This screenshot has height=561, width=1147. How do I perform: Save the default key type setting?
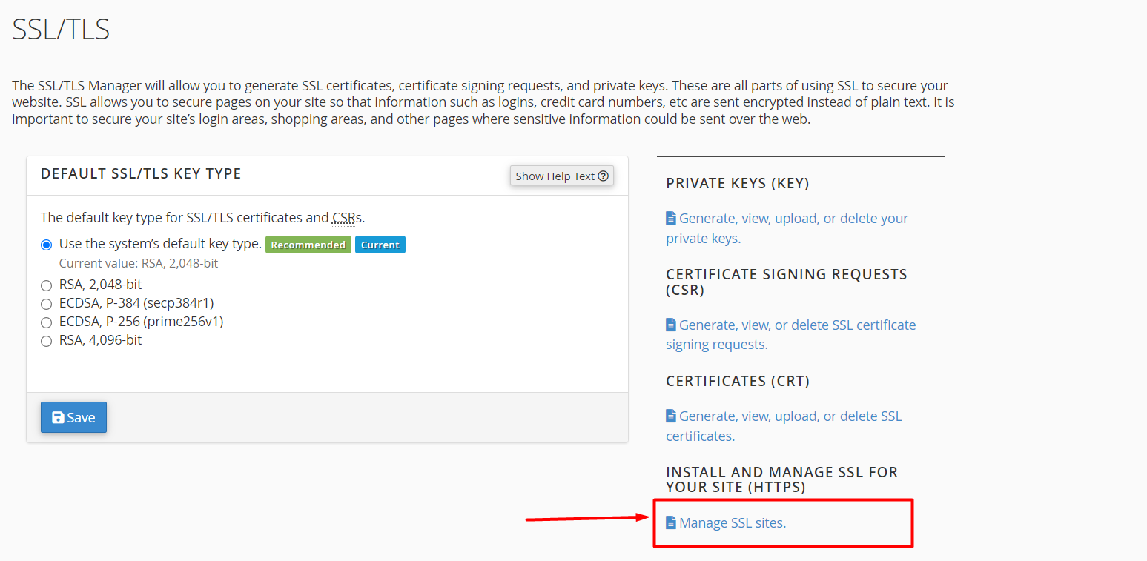[x=73, y=417]
